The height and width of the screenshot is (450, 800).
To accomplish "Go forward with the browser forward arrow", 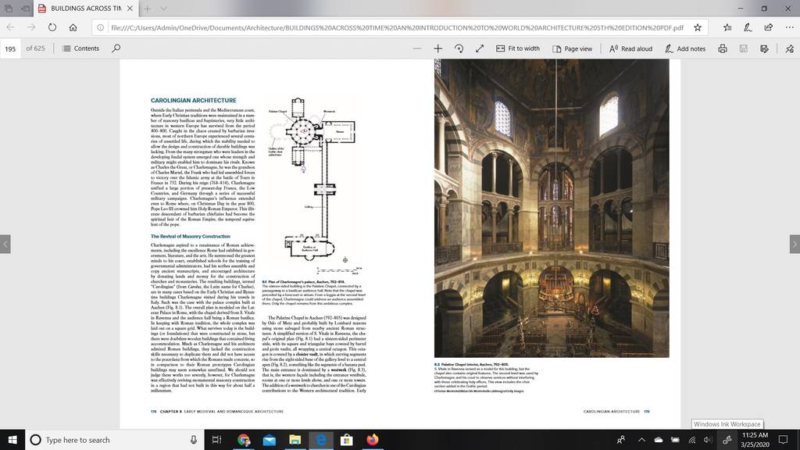I will point(31,27).
